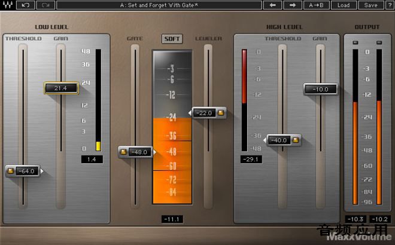Click the center meter readout -11.1
395x245 pixels.
172,219
